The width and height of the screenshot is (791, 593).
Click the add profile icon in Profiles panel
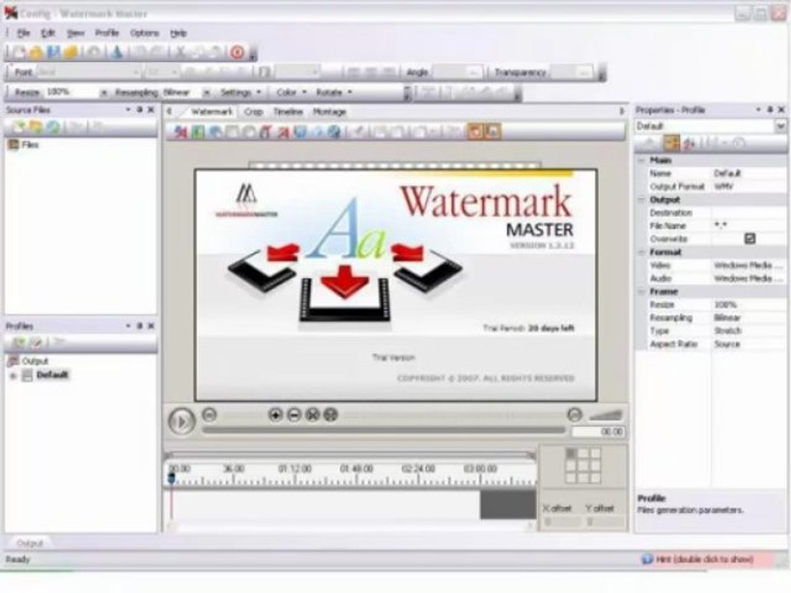coord(19,343)
